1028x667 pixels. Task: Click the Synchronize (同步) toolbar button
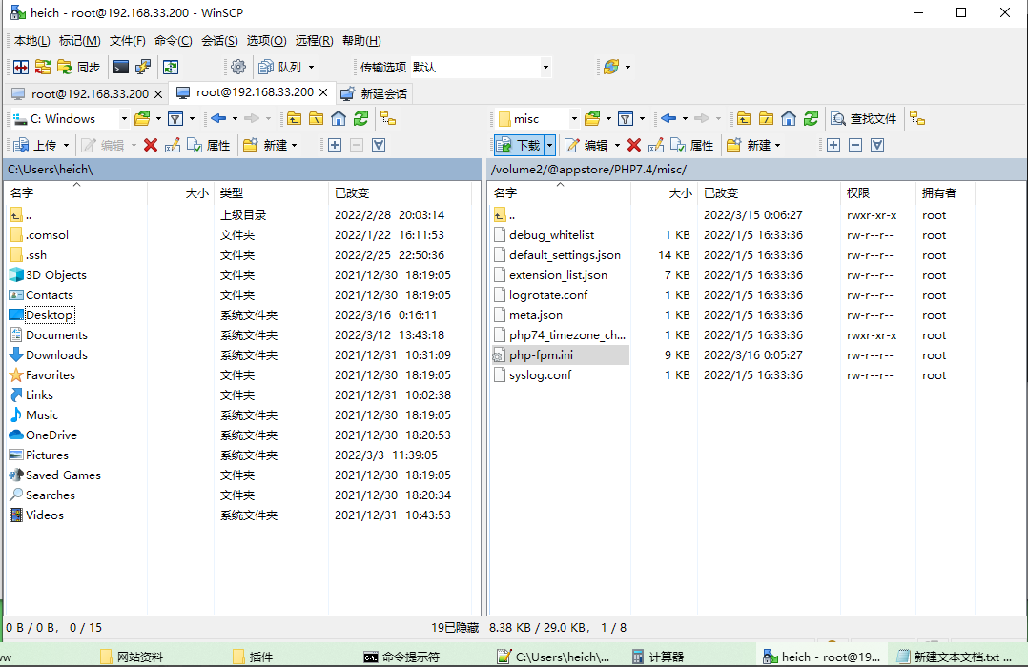point(78,67)
